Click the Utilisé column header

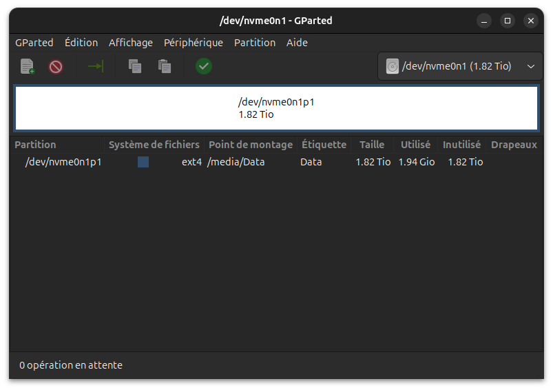tap(415, 145)
